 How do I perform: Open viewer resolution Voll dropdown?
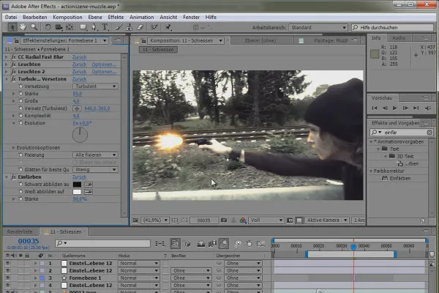click(266, 220)
